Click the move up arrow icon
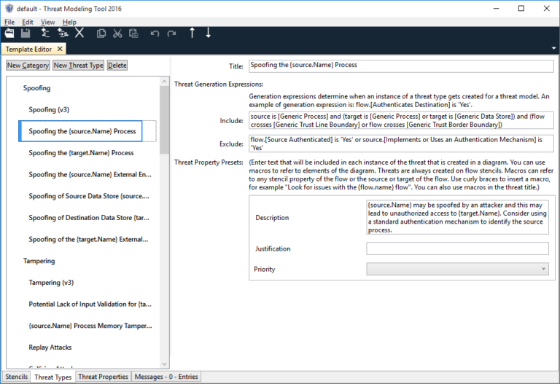Image resolution: width=560 pixels, height=384 pixels. pyautogui.click(x=192, y=33)
